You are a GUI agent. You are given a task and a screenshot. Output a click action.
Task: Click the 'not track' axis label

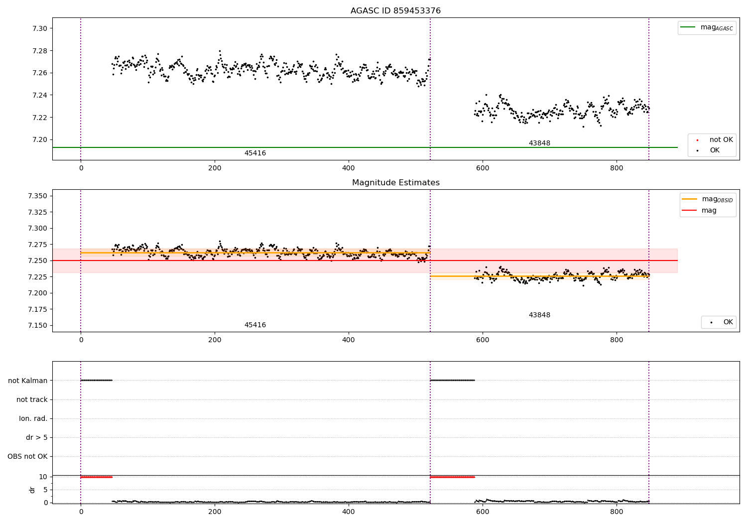click(x=32, y=400)
